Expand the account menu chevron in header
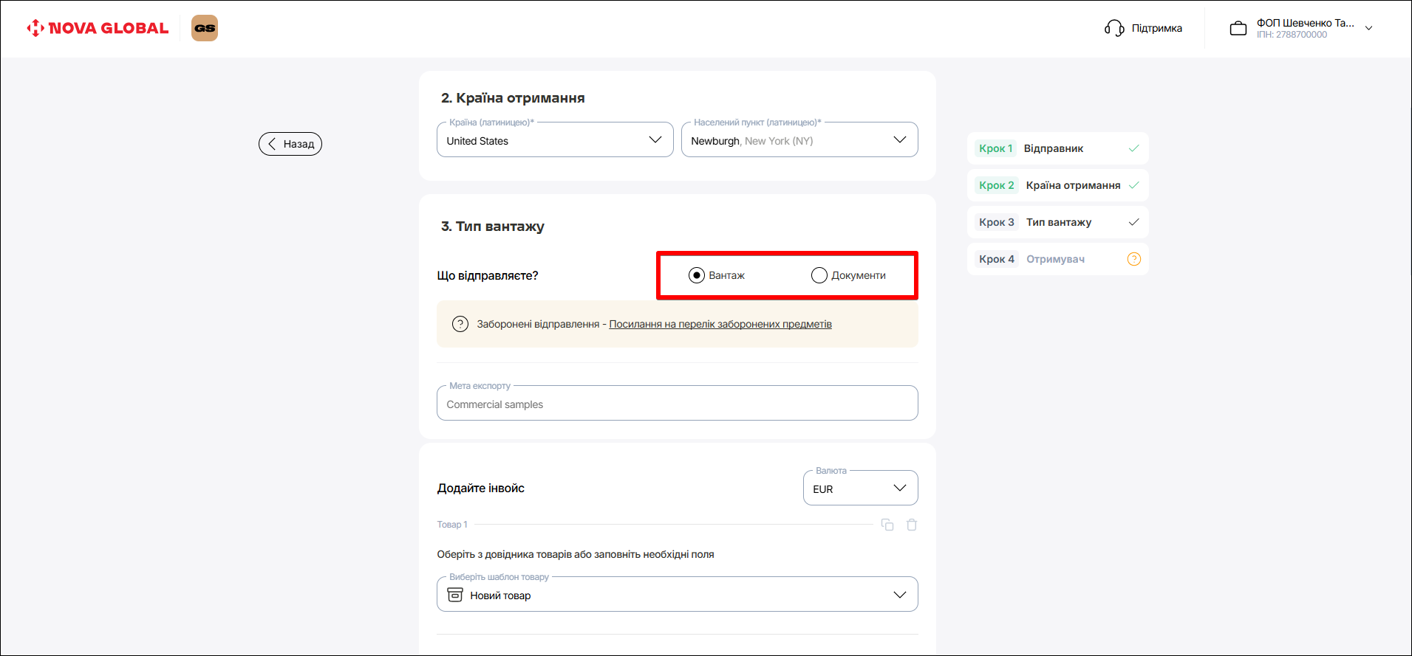The height and width of the screenshot is (656, 1412). 1368,28
